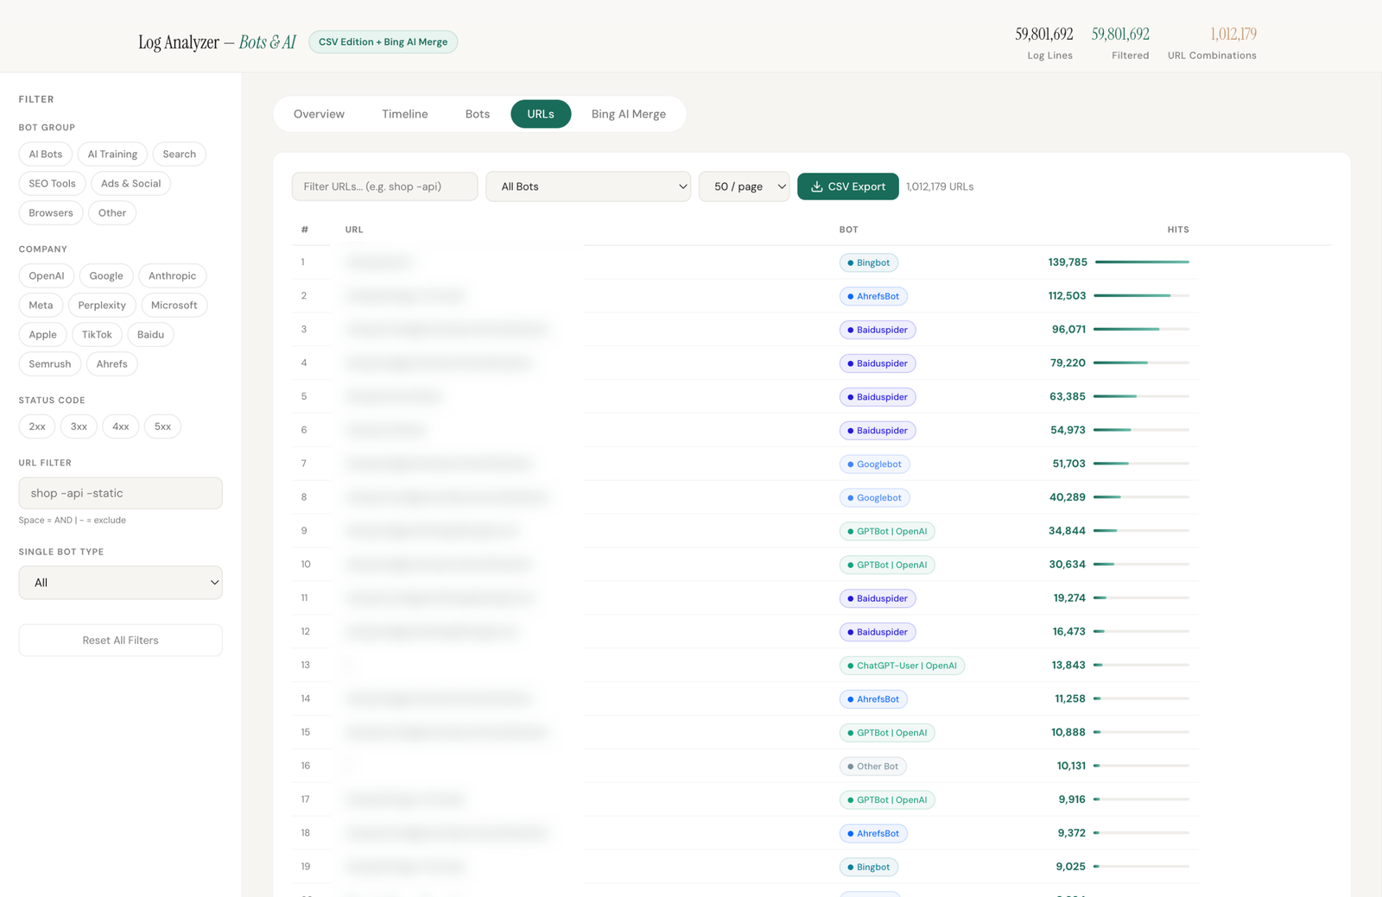Enable the SEO Tools filter
This screenshot has height=897, width=1382.
coord(51,183)
